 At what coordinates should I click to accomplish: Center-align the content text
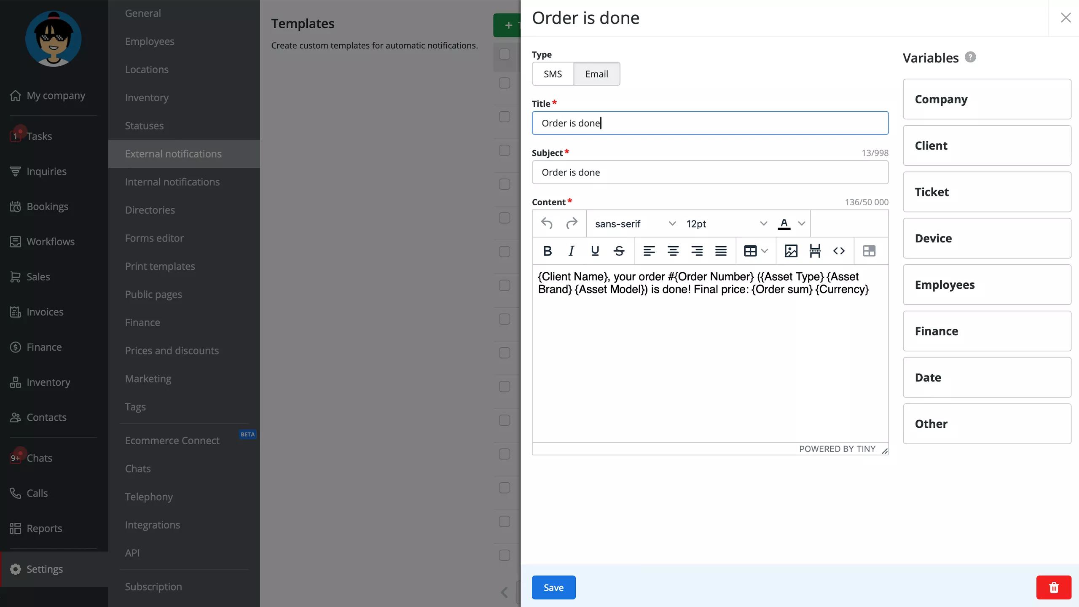673,251
